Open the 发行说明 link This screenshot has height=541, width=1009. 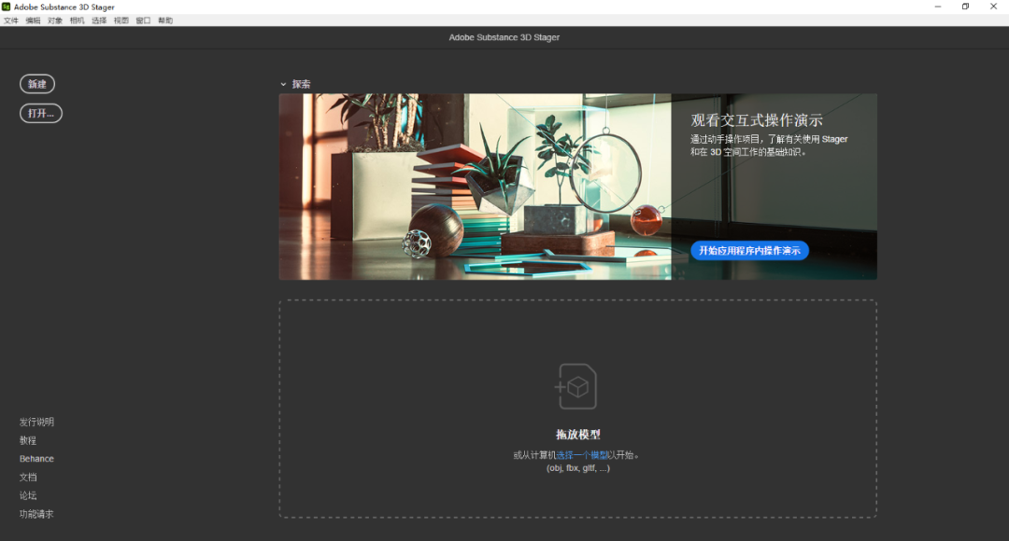pos(36,422)
